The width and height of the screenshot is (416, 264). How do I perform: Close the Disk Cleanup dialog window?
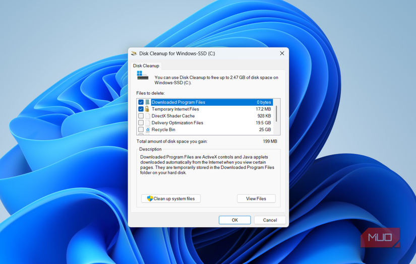tap(282, 53)
